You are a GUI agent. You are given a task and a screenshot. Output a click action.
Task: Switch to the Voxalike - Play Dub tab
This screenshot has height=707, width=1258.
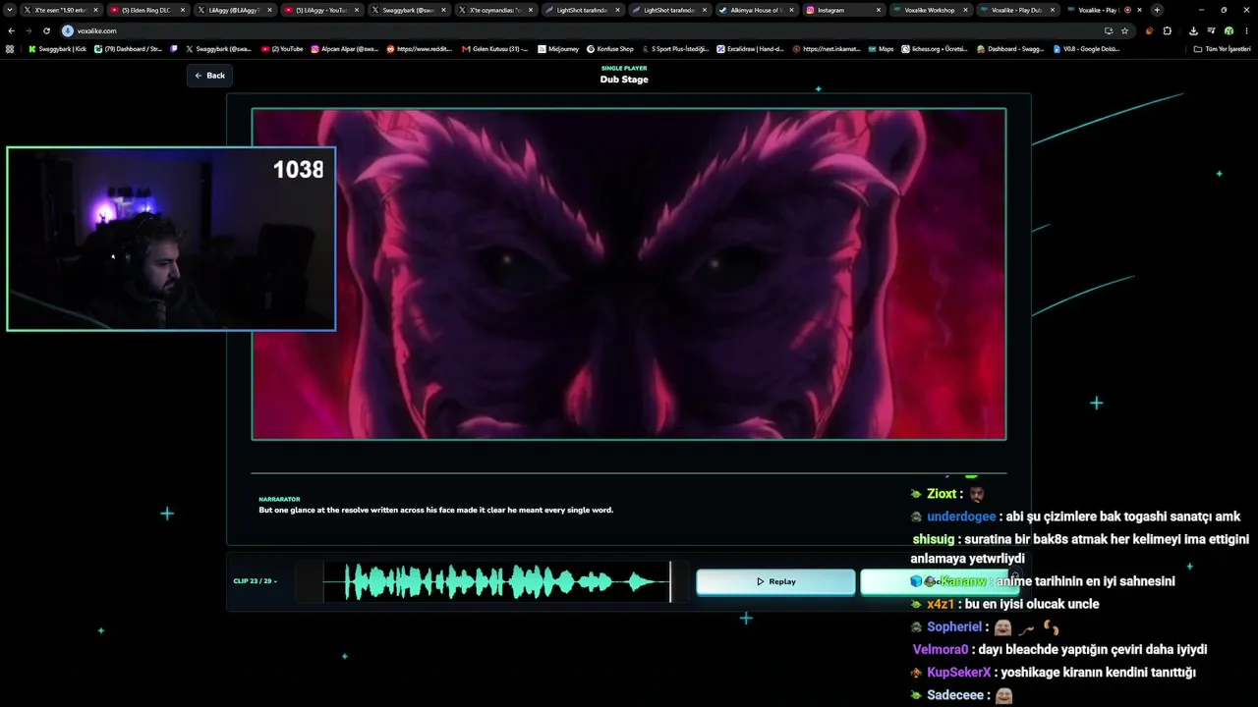click(x=1016, y=10)
